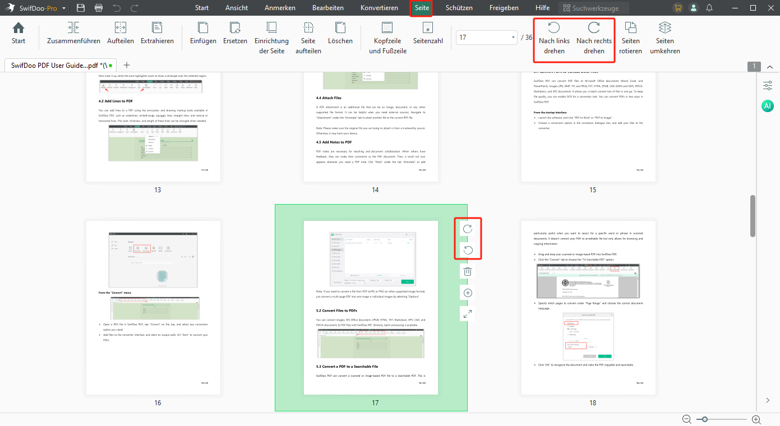Rotate page 17 clockwise via side icon

tap(468, 228)
